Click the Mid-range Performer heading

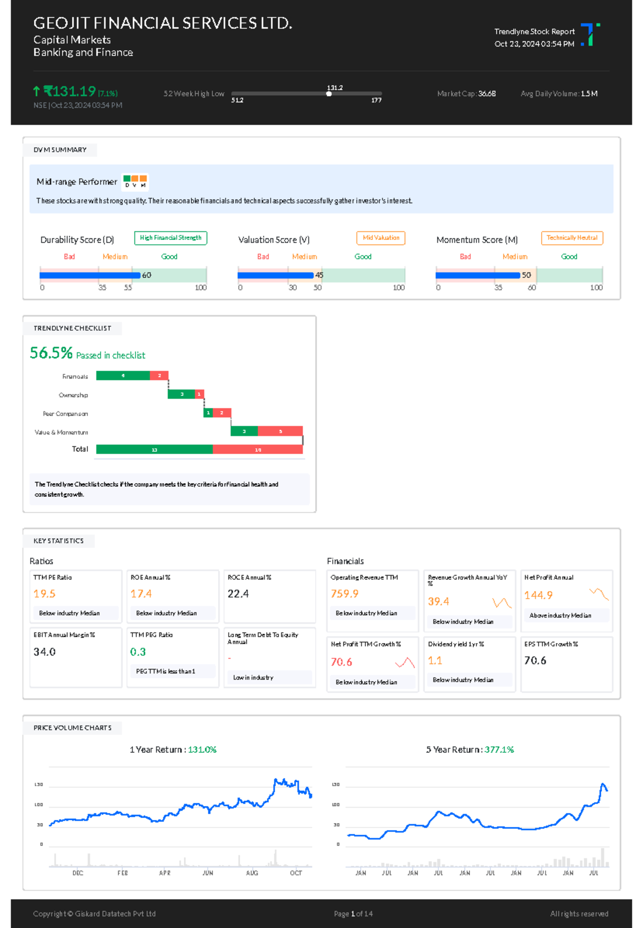[x=77, y=182]
